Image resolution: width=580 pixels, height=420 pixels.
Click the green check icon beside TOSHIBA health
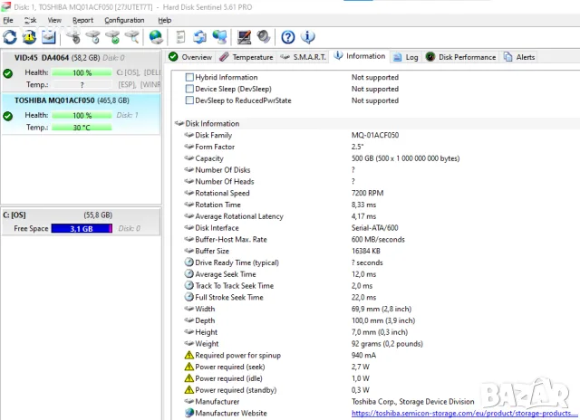click(x=8, y=116)
